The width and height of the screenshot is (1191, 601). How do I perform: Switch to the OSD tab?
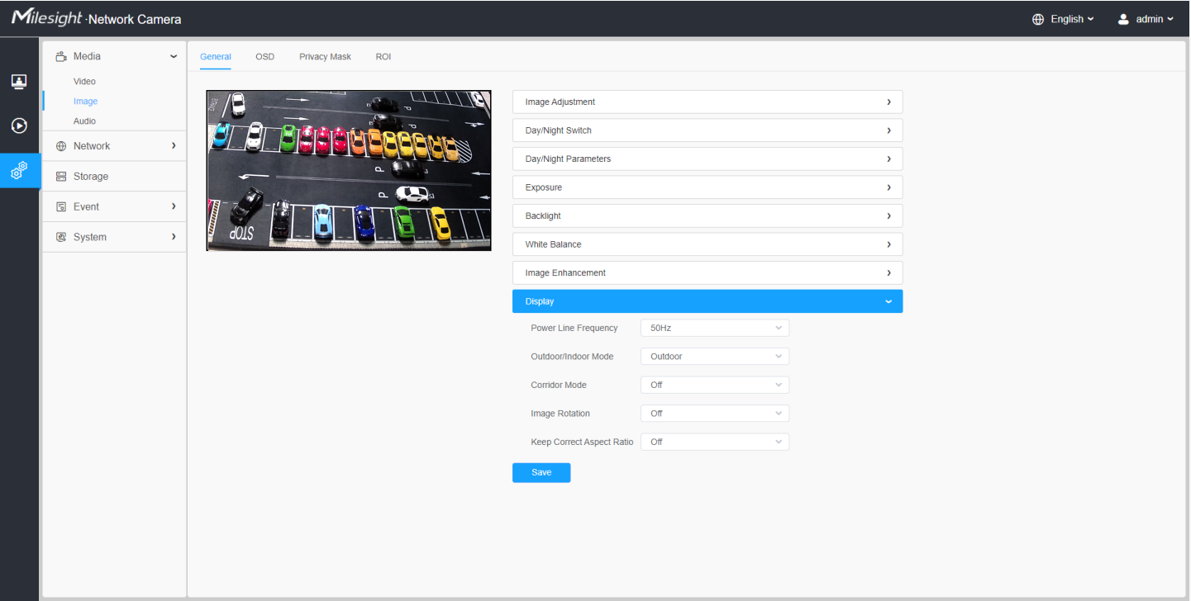[264, 57]
